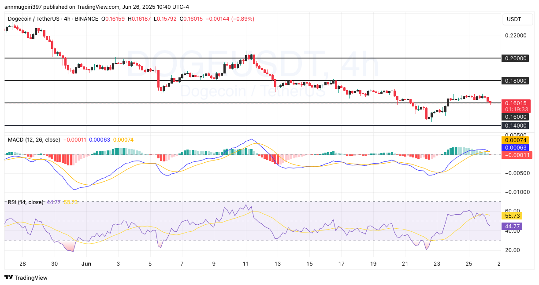Click the TradingView logo icon
This screenshot has height=285, width=539.
pos(8,278)
